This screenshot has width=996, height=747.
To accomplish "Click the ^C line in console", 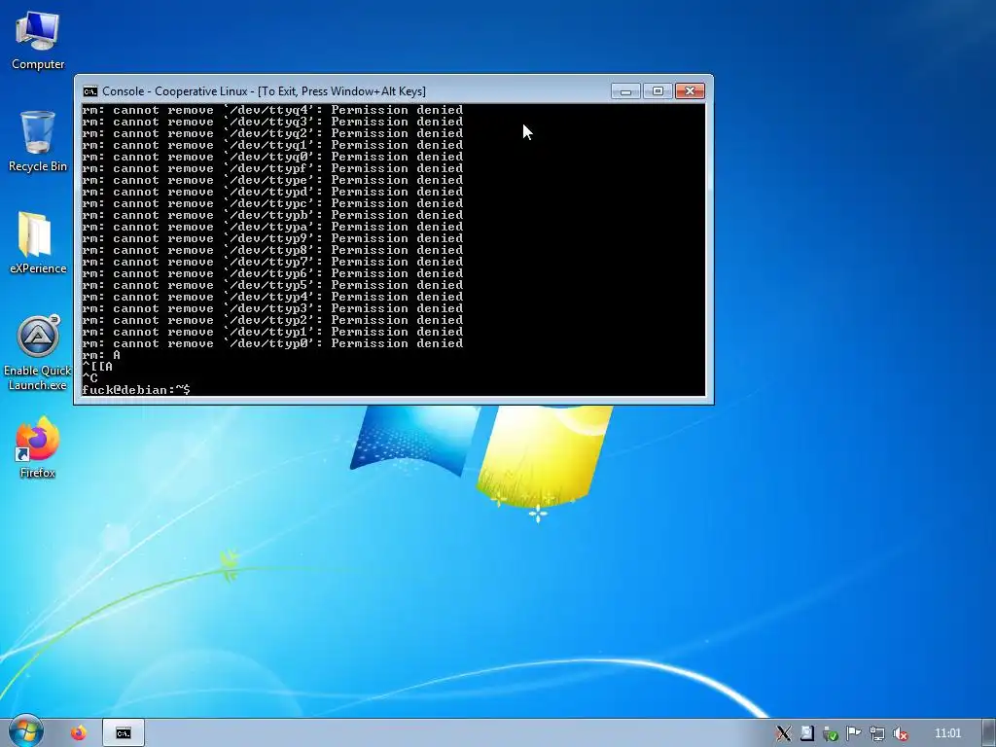I will click(89, 378).
